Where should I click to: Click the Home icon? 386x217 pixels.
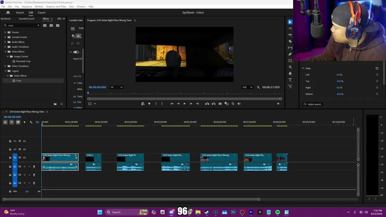click(8, 13)
